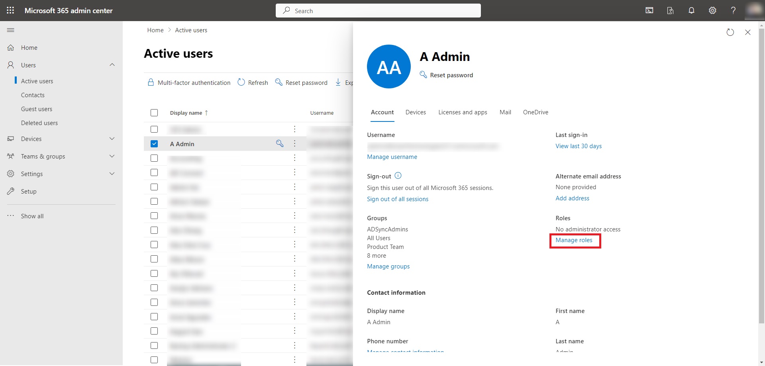Expand the Teams & groups section

tap(112, 156)
